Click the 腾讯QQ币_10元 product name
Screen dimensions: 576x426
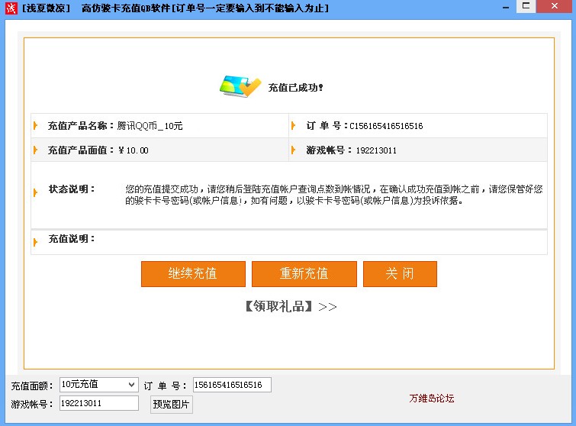point(150,126)
